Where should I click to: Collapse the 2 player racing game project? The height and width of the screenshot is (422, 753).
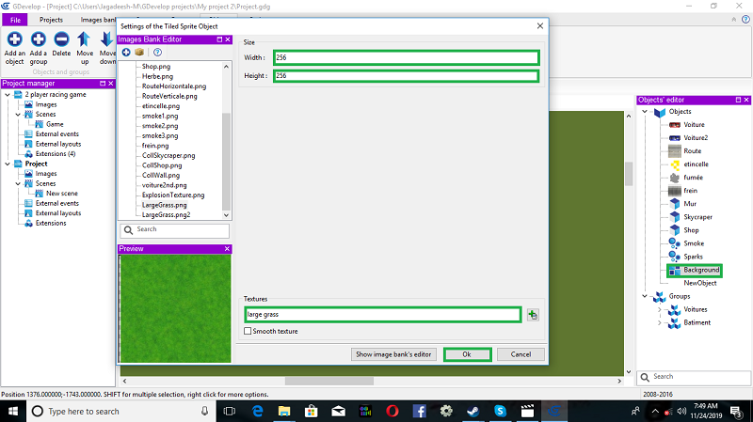pos(8,95)
